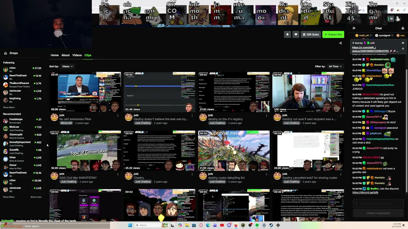The image size is (408, 229).
Task: Open imreallyimportant channel in Recommended
Action: (x=22, y=144)
